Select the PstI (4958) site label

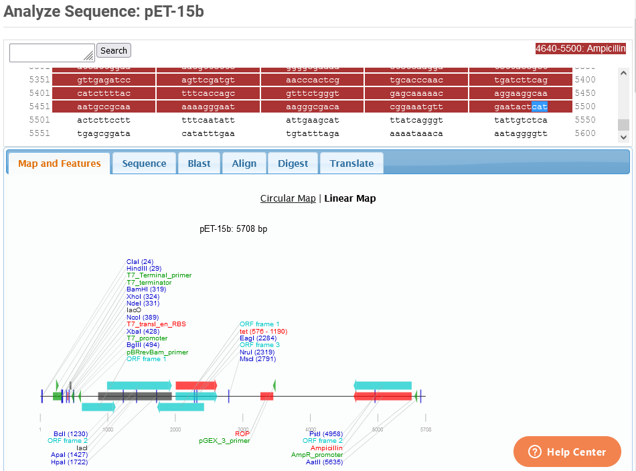coord(326,434)
